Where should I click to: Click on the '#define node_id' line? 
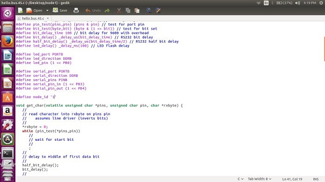coord(36,97)
